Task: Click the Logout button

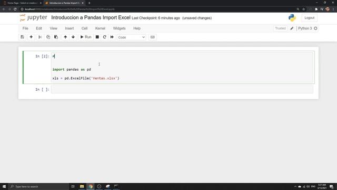Action: 309,18
